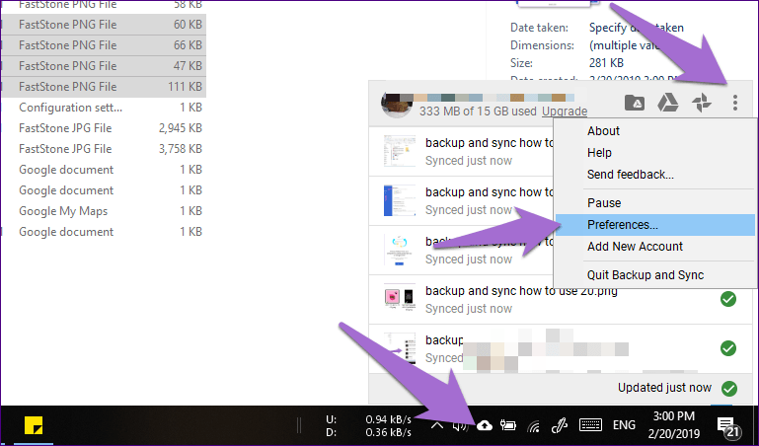Choose Send feedback... menu entry
759x446 pixels.
point(655,175)
